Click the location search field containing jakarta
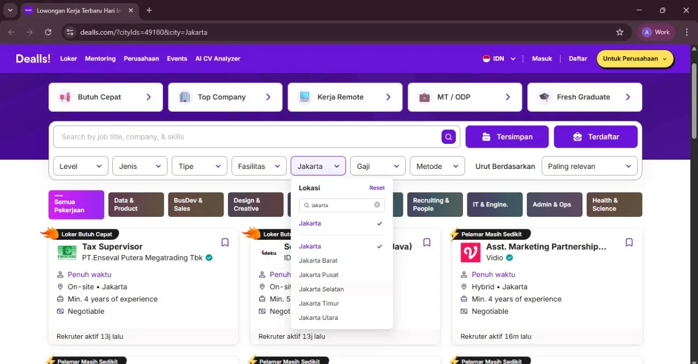The height and width of the screenshot is (364, 698). [341, 205]
